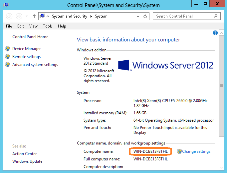Click System and Security breadcrumb

pyautogui.click(x=70, y=16)
